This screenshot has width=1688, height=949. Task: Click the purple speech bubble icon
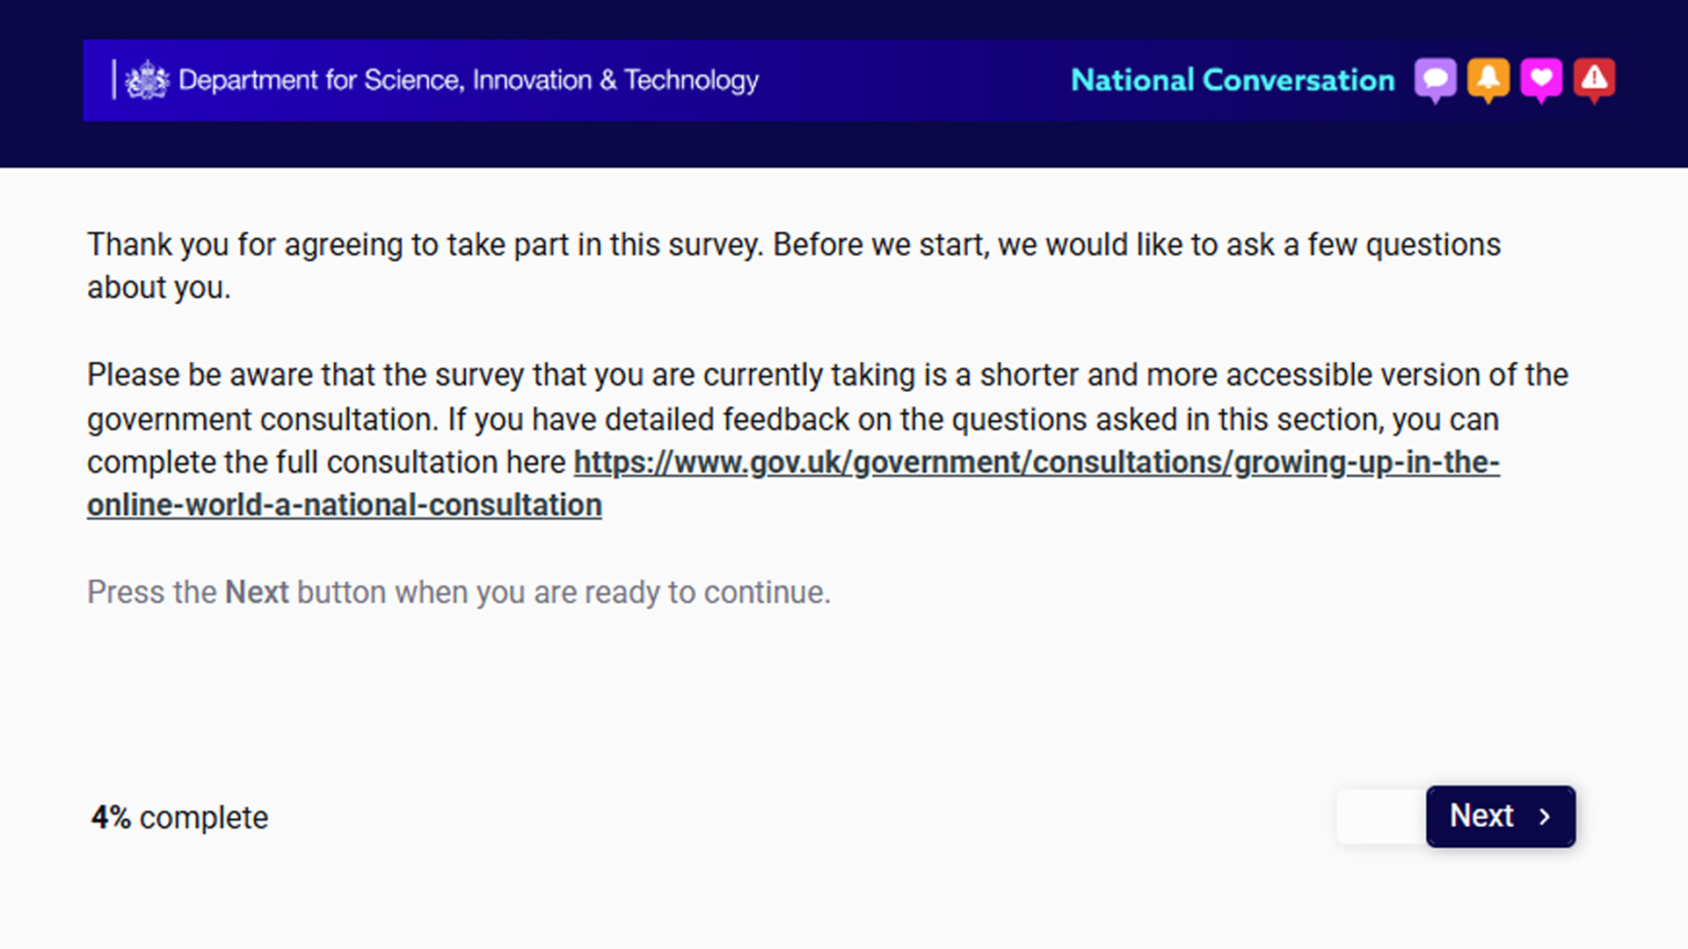[1435, 80]
